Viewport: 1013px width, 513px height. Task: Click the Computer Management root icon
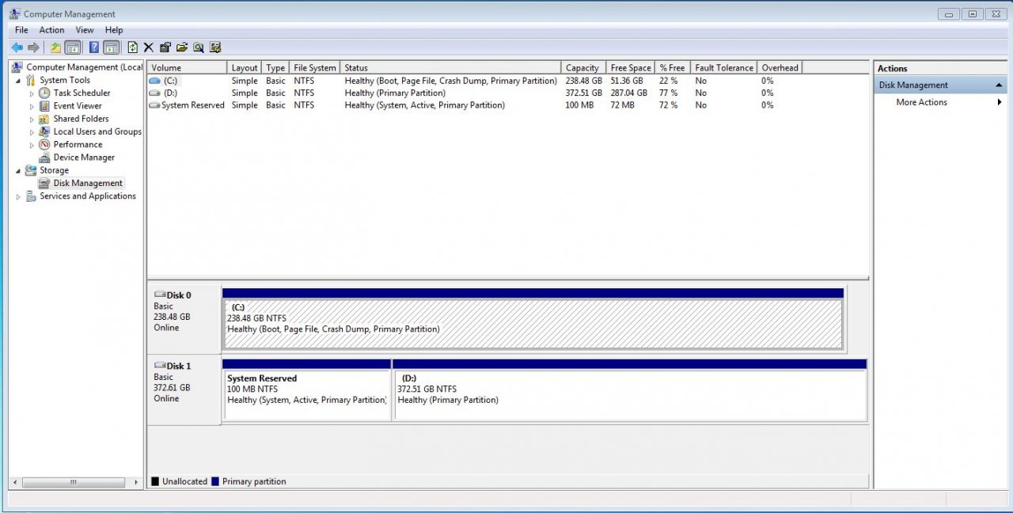(x=17, y=67)
